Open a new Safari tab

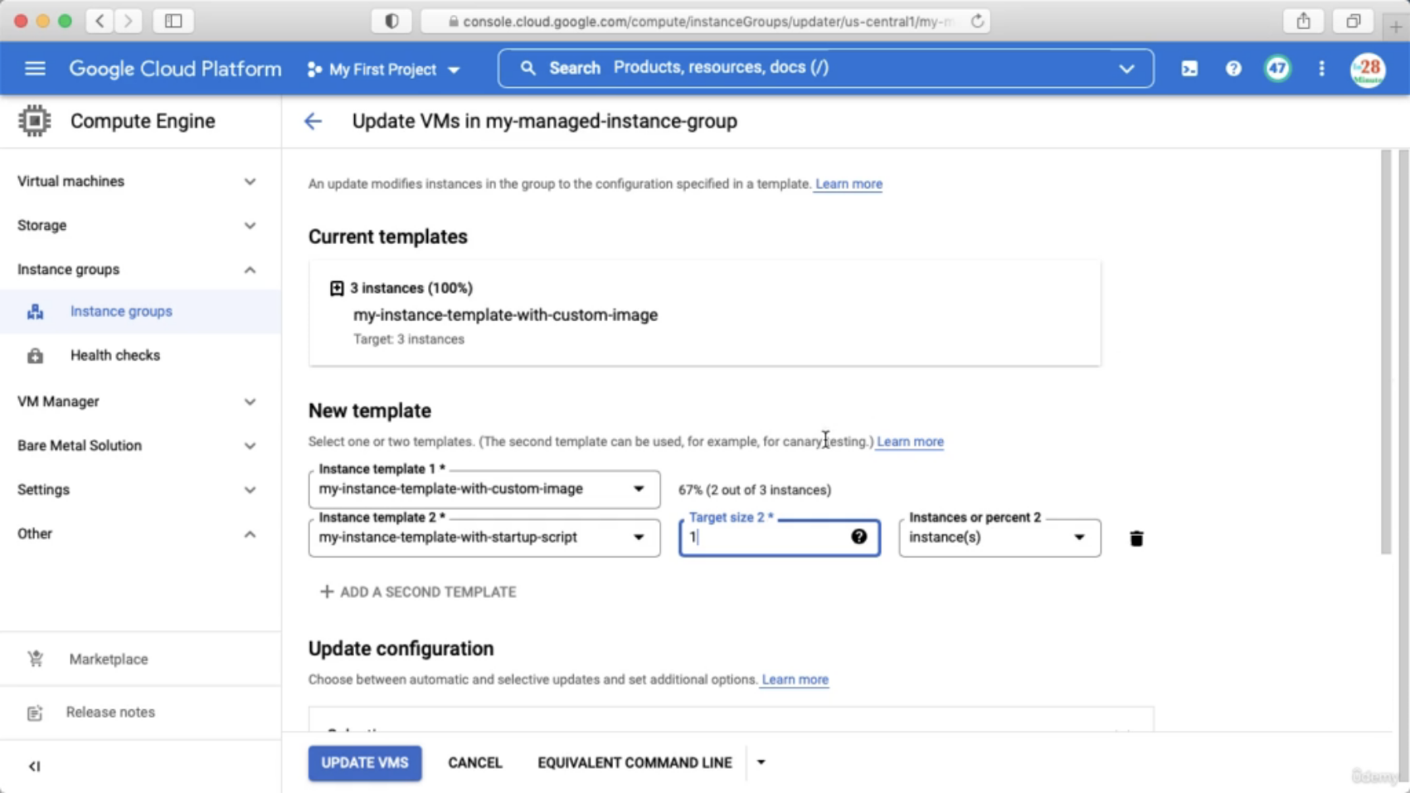pos(1396,26)
